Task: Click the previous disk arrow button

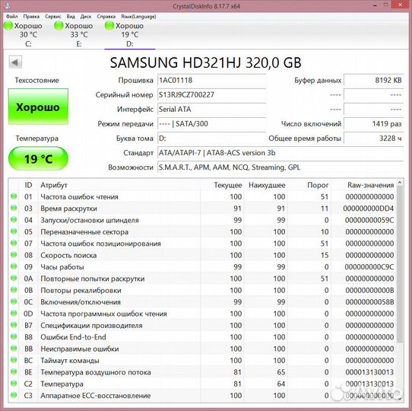Action: pyautogui.click(x=15, y=62)
